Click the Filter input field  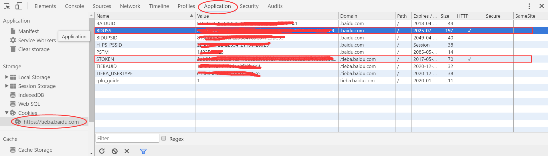pyautogui.click(x=127, y=138)
